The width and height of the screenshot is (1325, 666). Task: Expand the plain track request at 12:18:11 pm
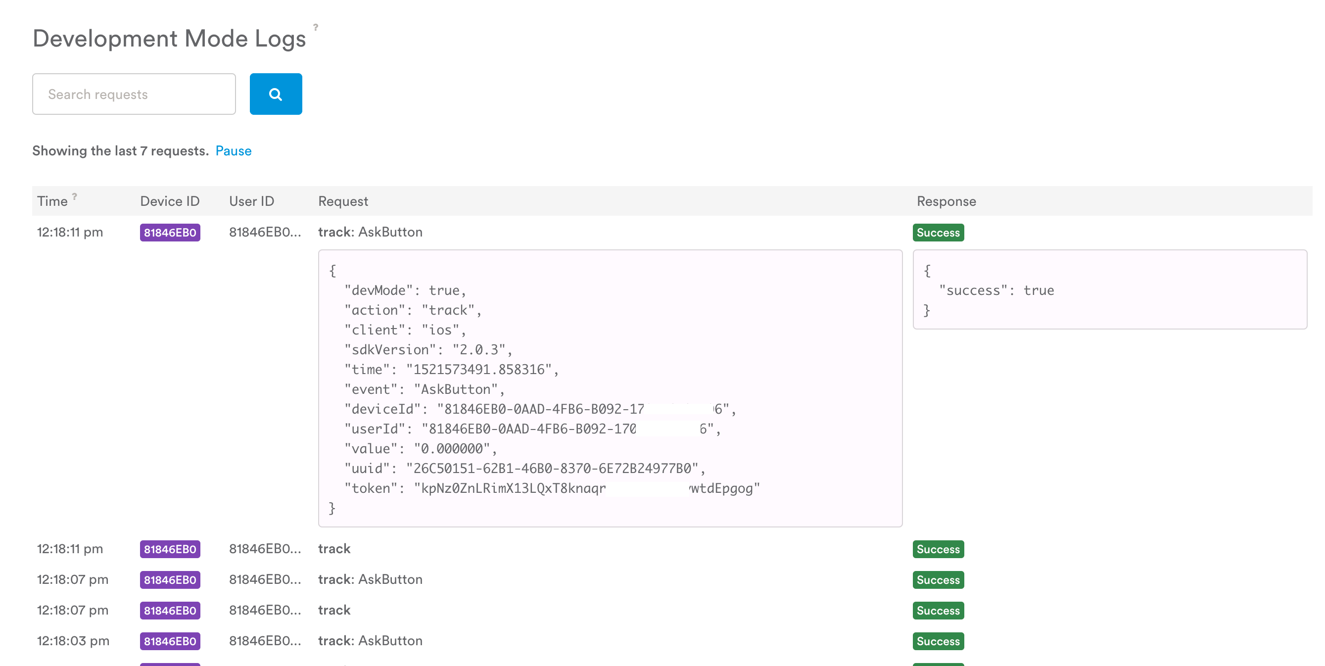[334, 549]
